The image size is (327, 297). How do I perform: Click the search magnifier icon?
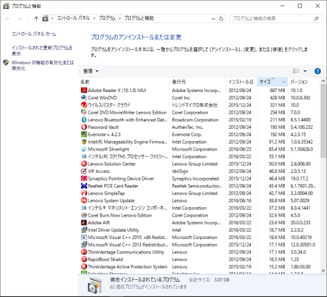[316, 18]
